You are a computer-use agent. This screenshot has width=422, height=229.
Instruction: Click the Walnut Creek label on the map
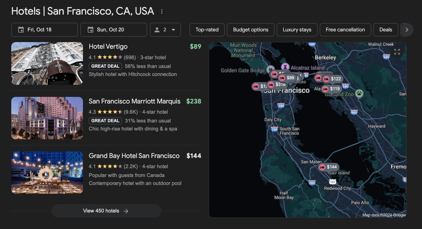(x=381, y=44)
